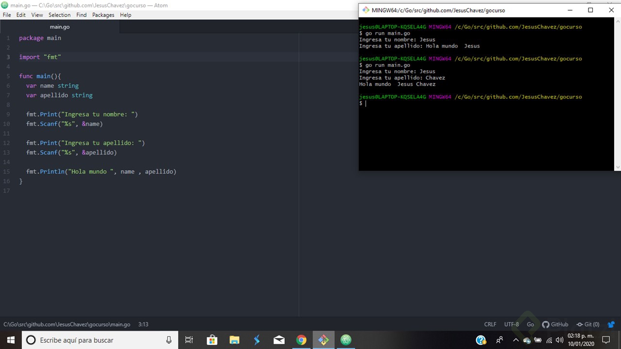Click the blue question-mark tray icon
This screenshot has height=349, width=621.
[481, 340]
